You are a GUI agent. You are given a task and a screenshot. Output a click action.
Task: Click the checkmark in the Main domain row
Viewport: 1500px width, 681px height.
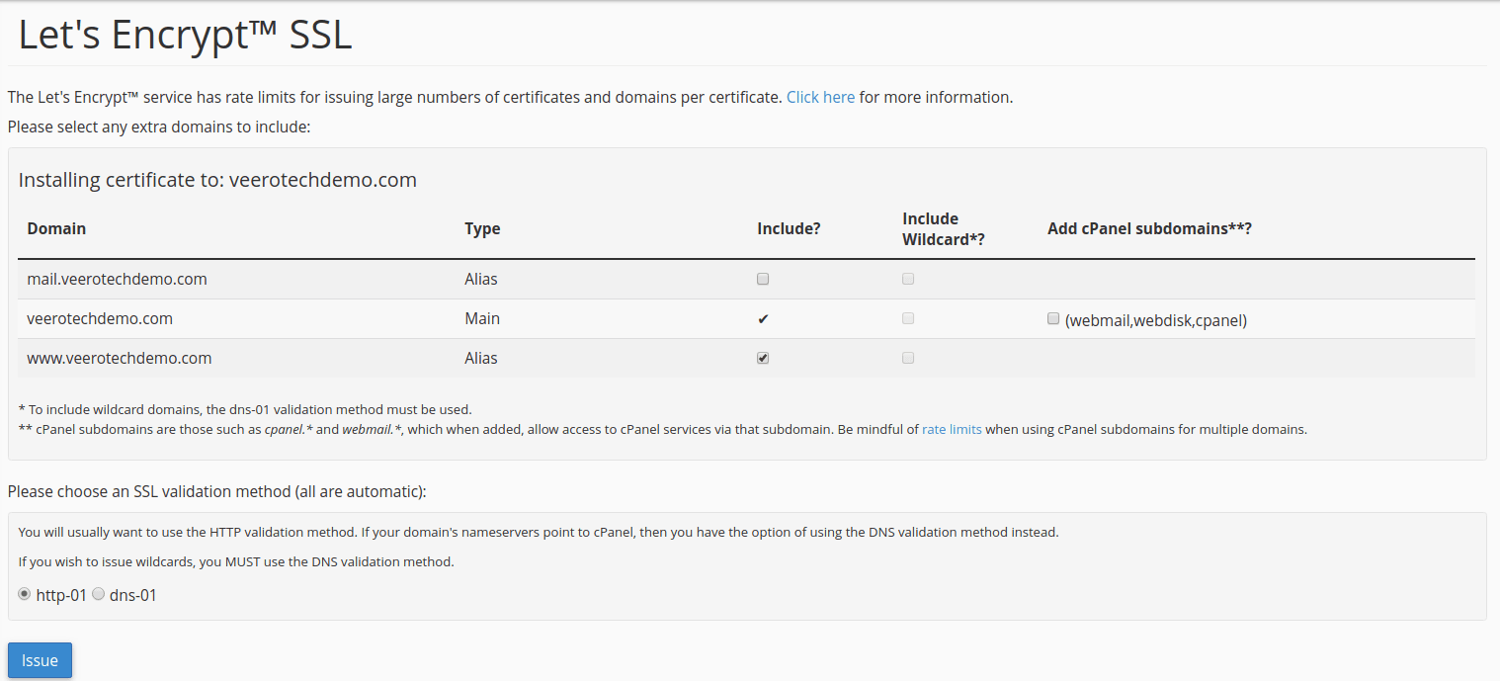click(x=763, y=319)
